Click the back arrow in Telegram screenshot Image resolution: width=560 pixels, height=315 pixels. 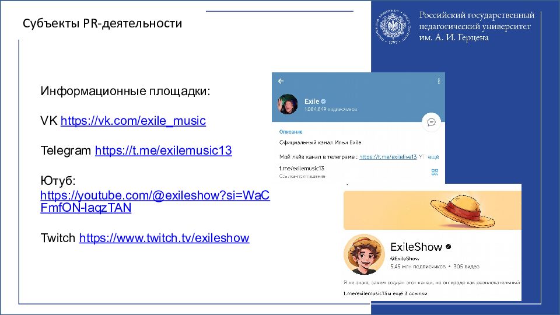pyautogui.click(x=281, y=81)
